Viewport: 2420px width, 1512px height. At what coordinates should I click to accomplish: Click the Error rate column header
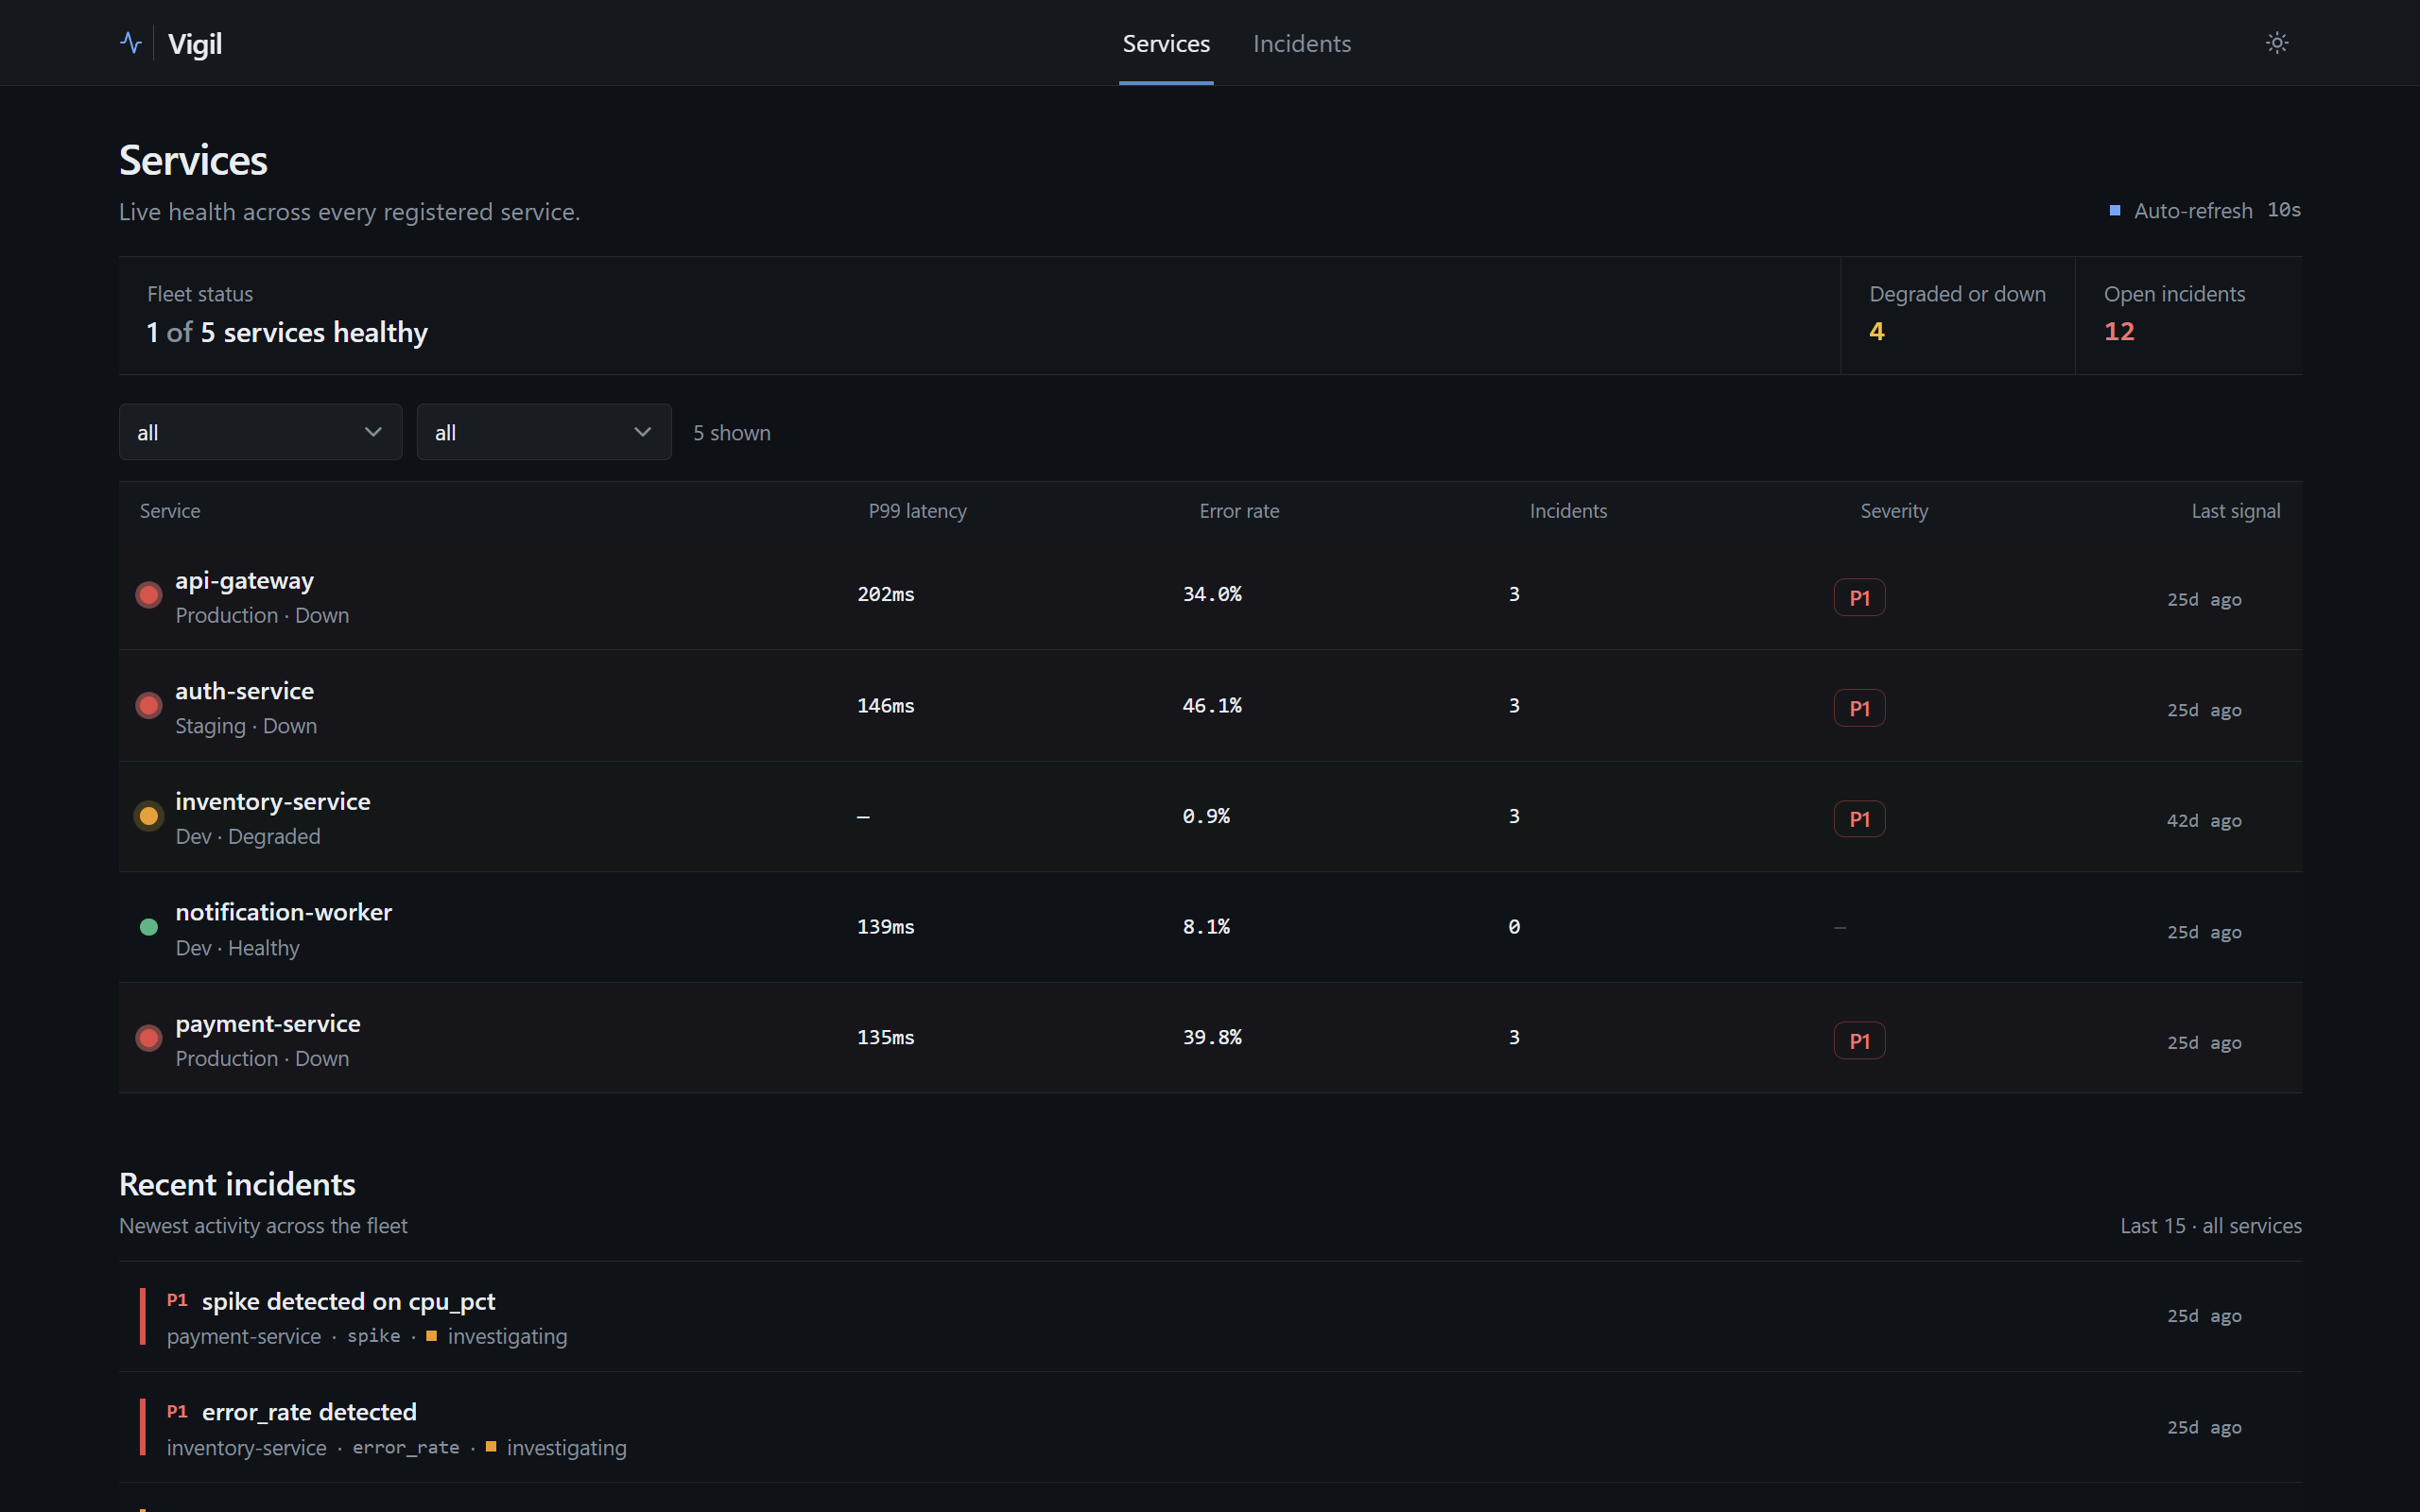pos(1239,511)
